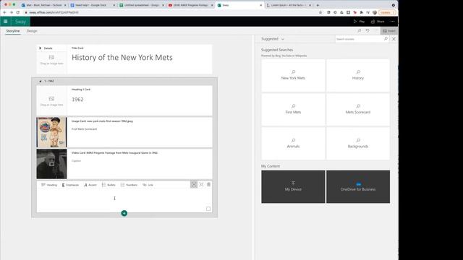The image size is (463, 260).
Task: Open the extensions puzzle icon
Action: click(361, 12)
